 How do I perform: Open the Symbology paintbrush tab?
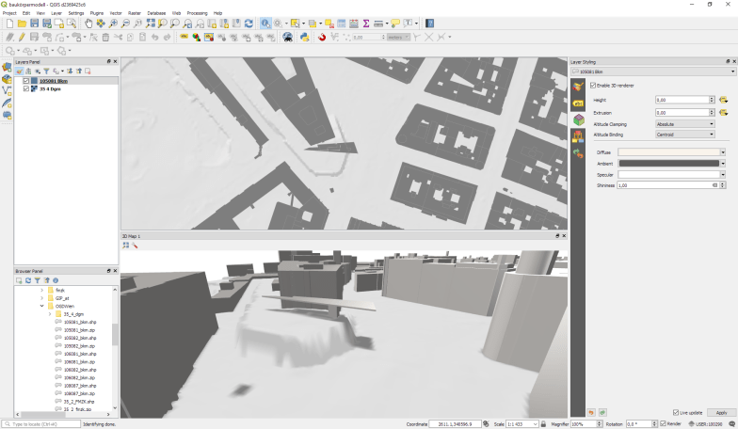(578, 86)
